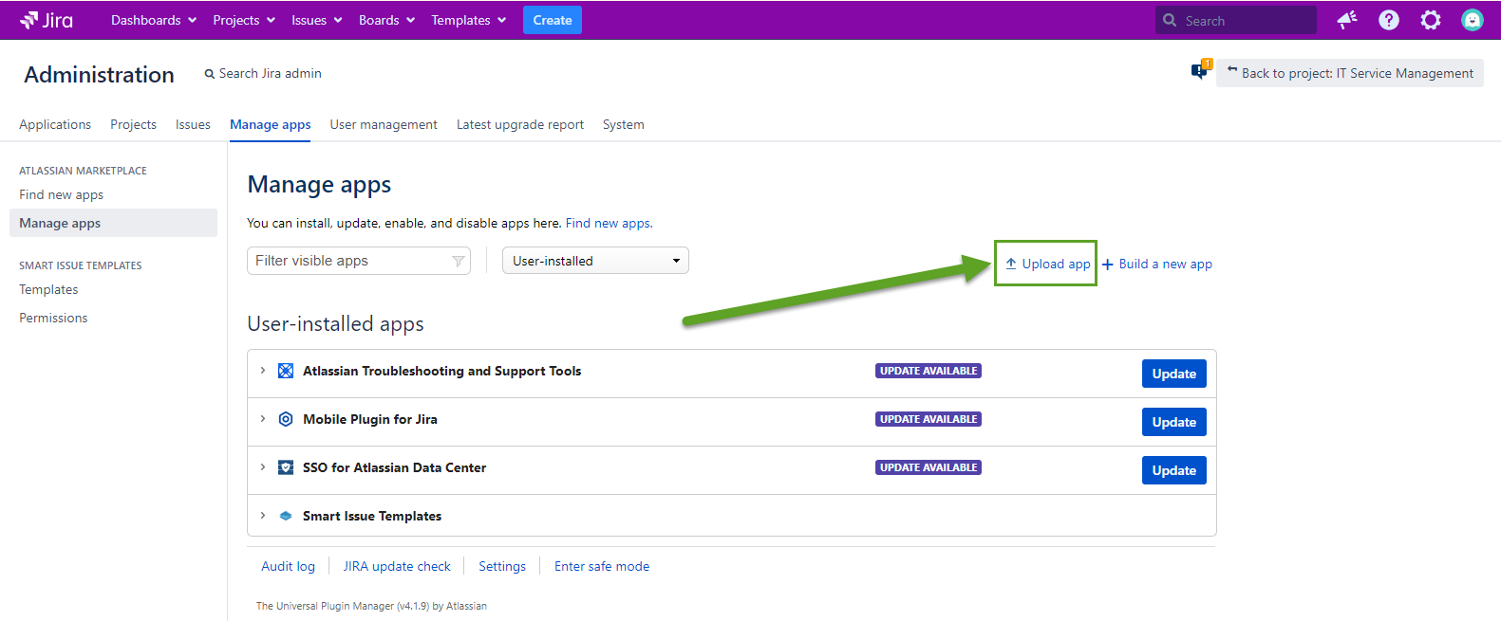Click the Filter visible apps field

click(351, 261)
